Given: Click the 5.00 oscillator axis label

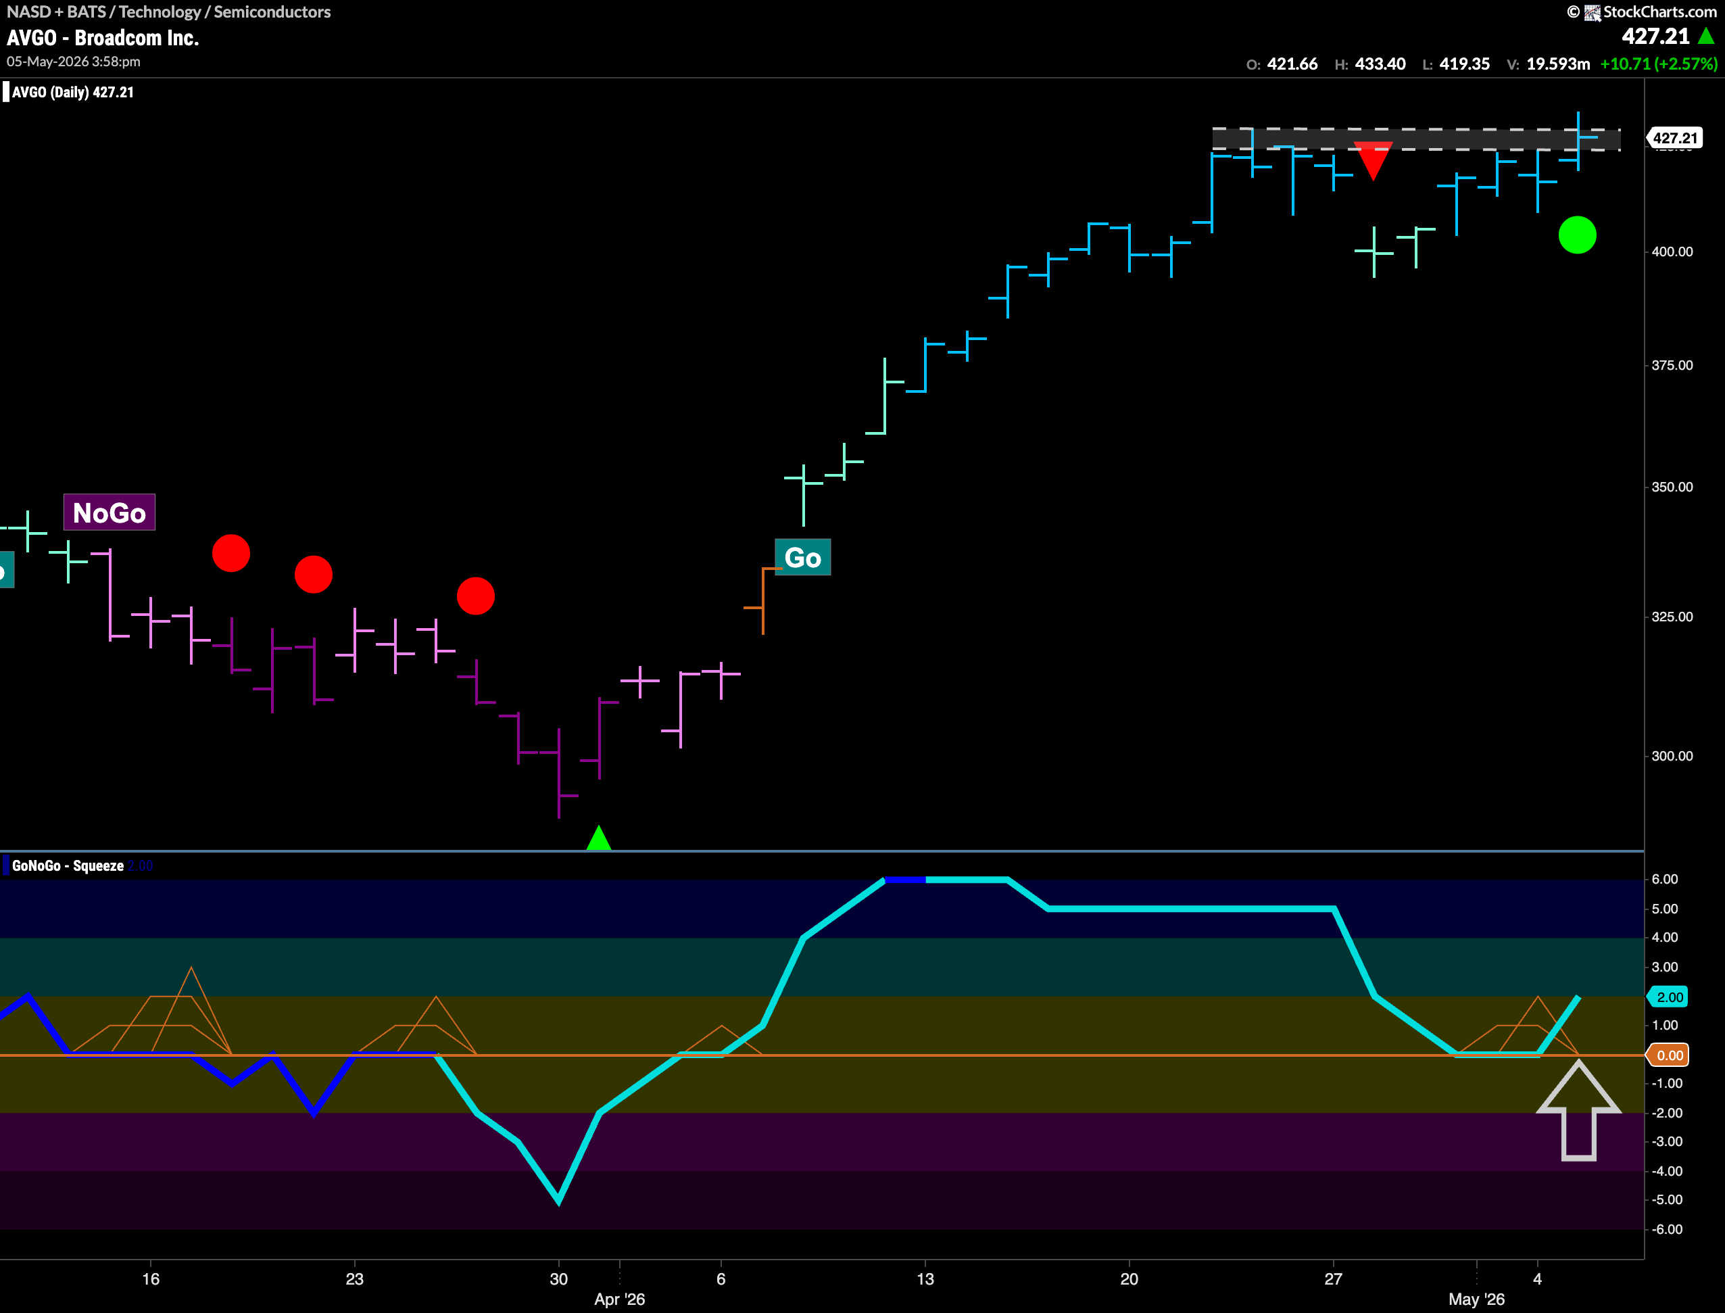Looking at the screenshot, I should click(x=1665, y=909).
